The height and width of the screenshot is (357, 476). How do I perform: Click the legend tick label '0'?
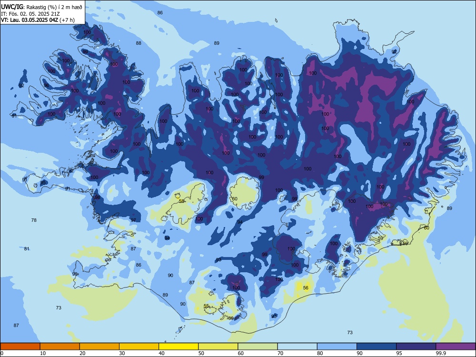point(2,353)
